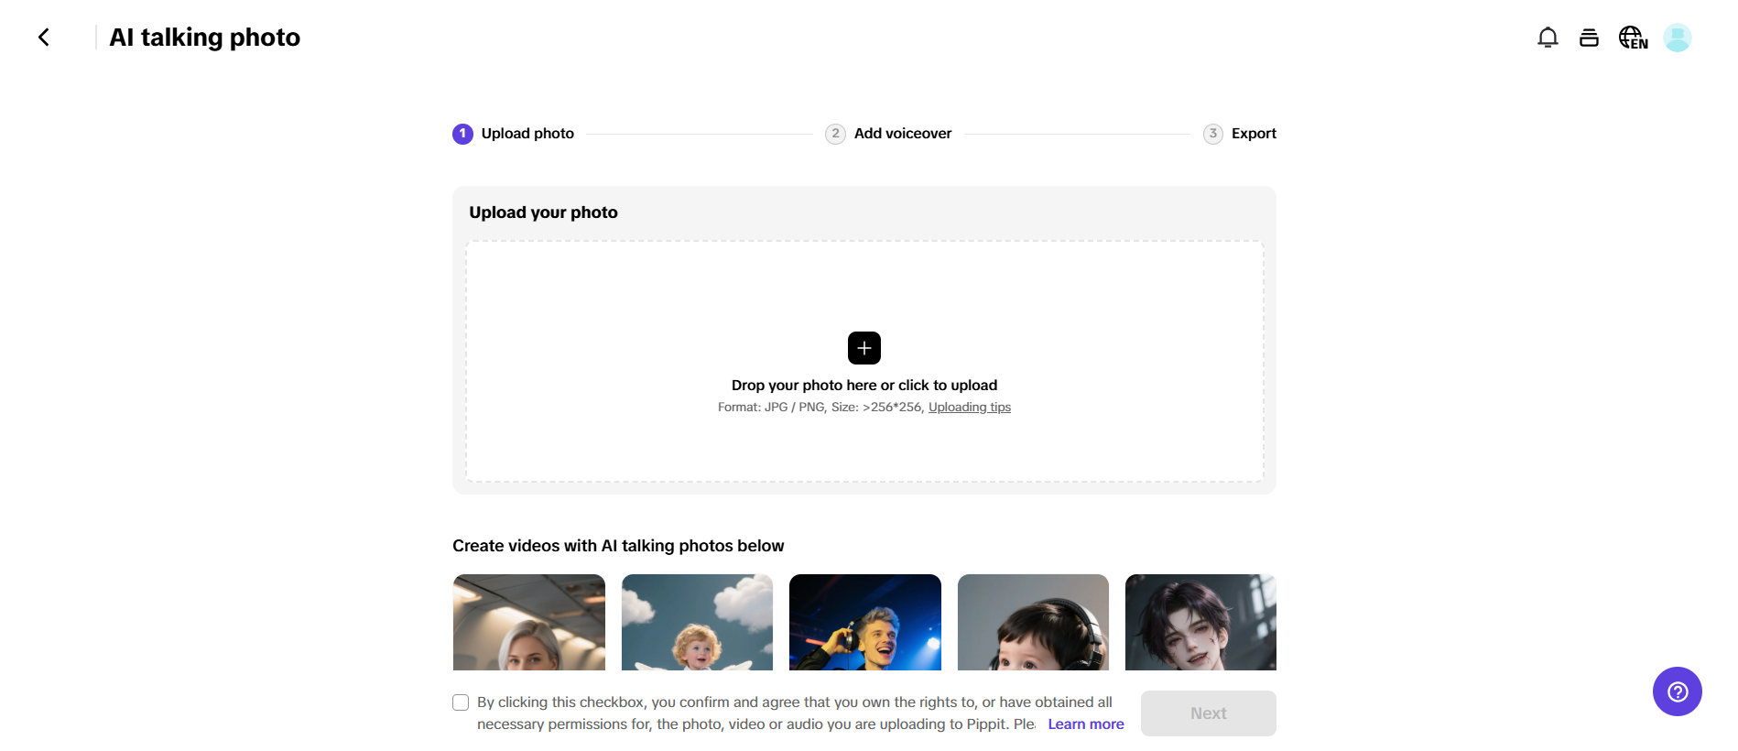Select the baby angel clouds photo

click(x=697, y=622)
